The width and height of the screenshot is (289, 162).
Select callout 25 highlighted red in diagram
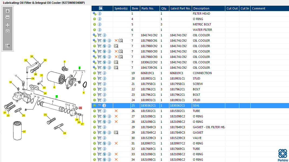click(80, 108)
